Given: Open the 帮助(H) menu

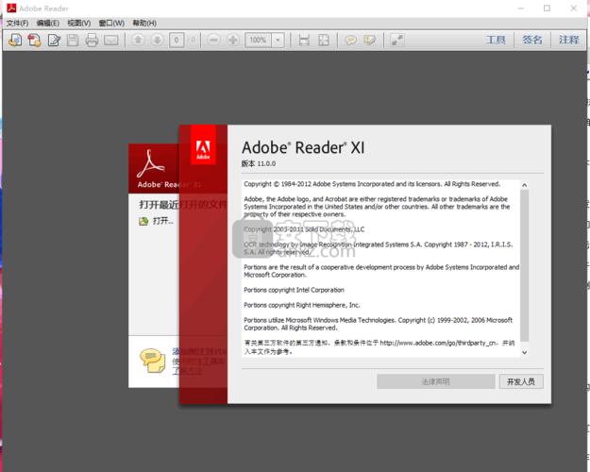Looking at the screenshot, I should coord(144,23).
